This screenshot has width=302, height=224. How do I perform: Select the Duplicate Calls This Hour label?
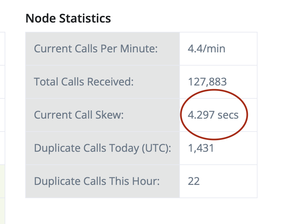coord(97,181)
